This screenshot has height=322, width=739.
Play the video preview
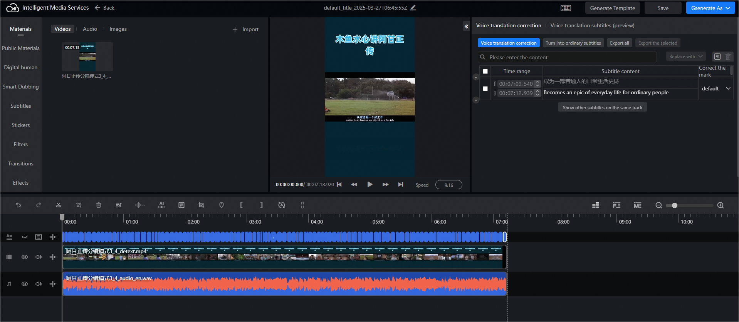tap(370, 185)
